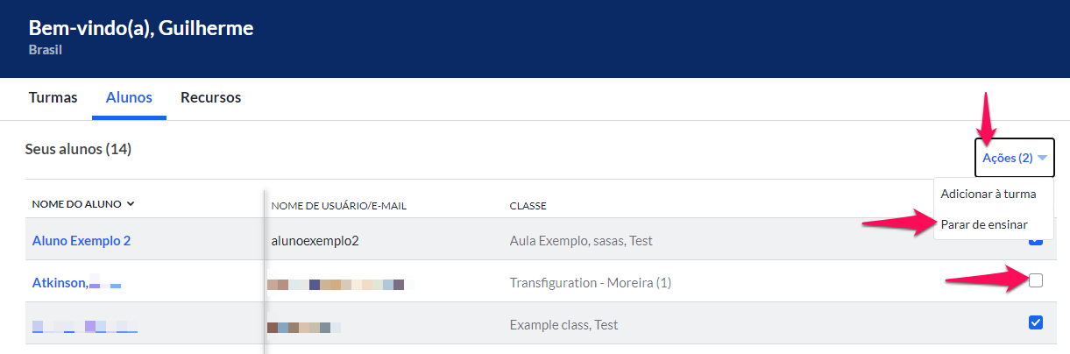Viewport: 1070px width, 354px height.
Task: Click the Example class, Test cell
Action: (563, 324)
